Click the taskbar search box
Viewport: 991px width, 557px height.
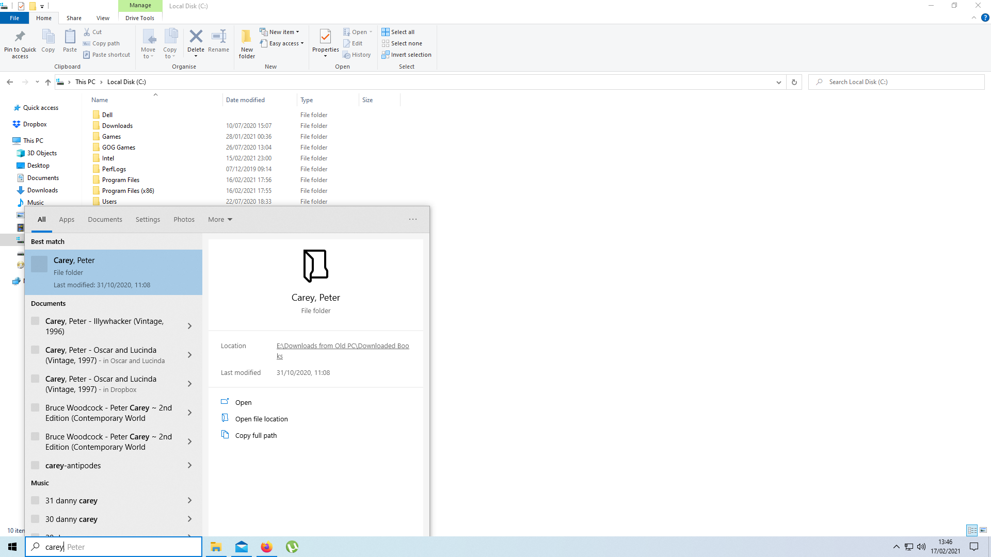[x=114, y=547]
